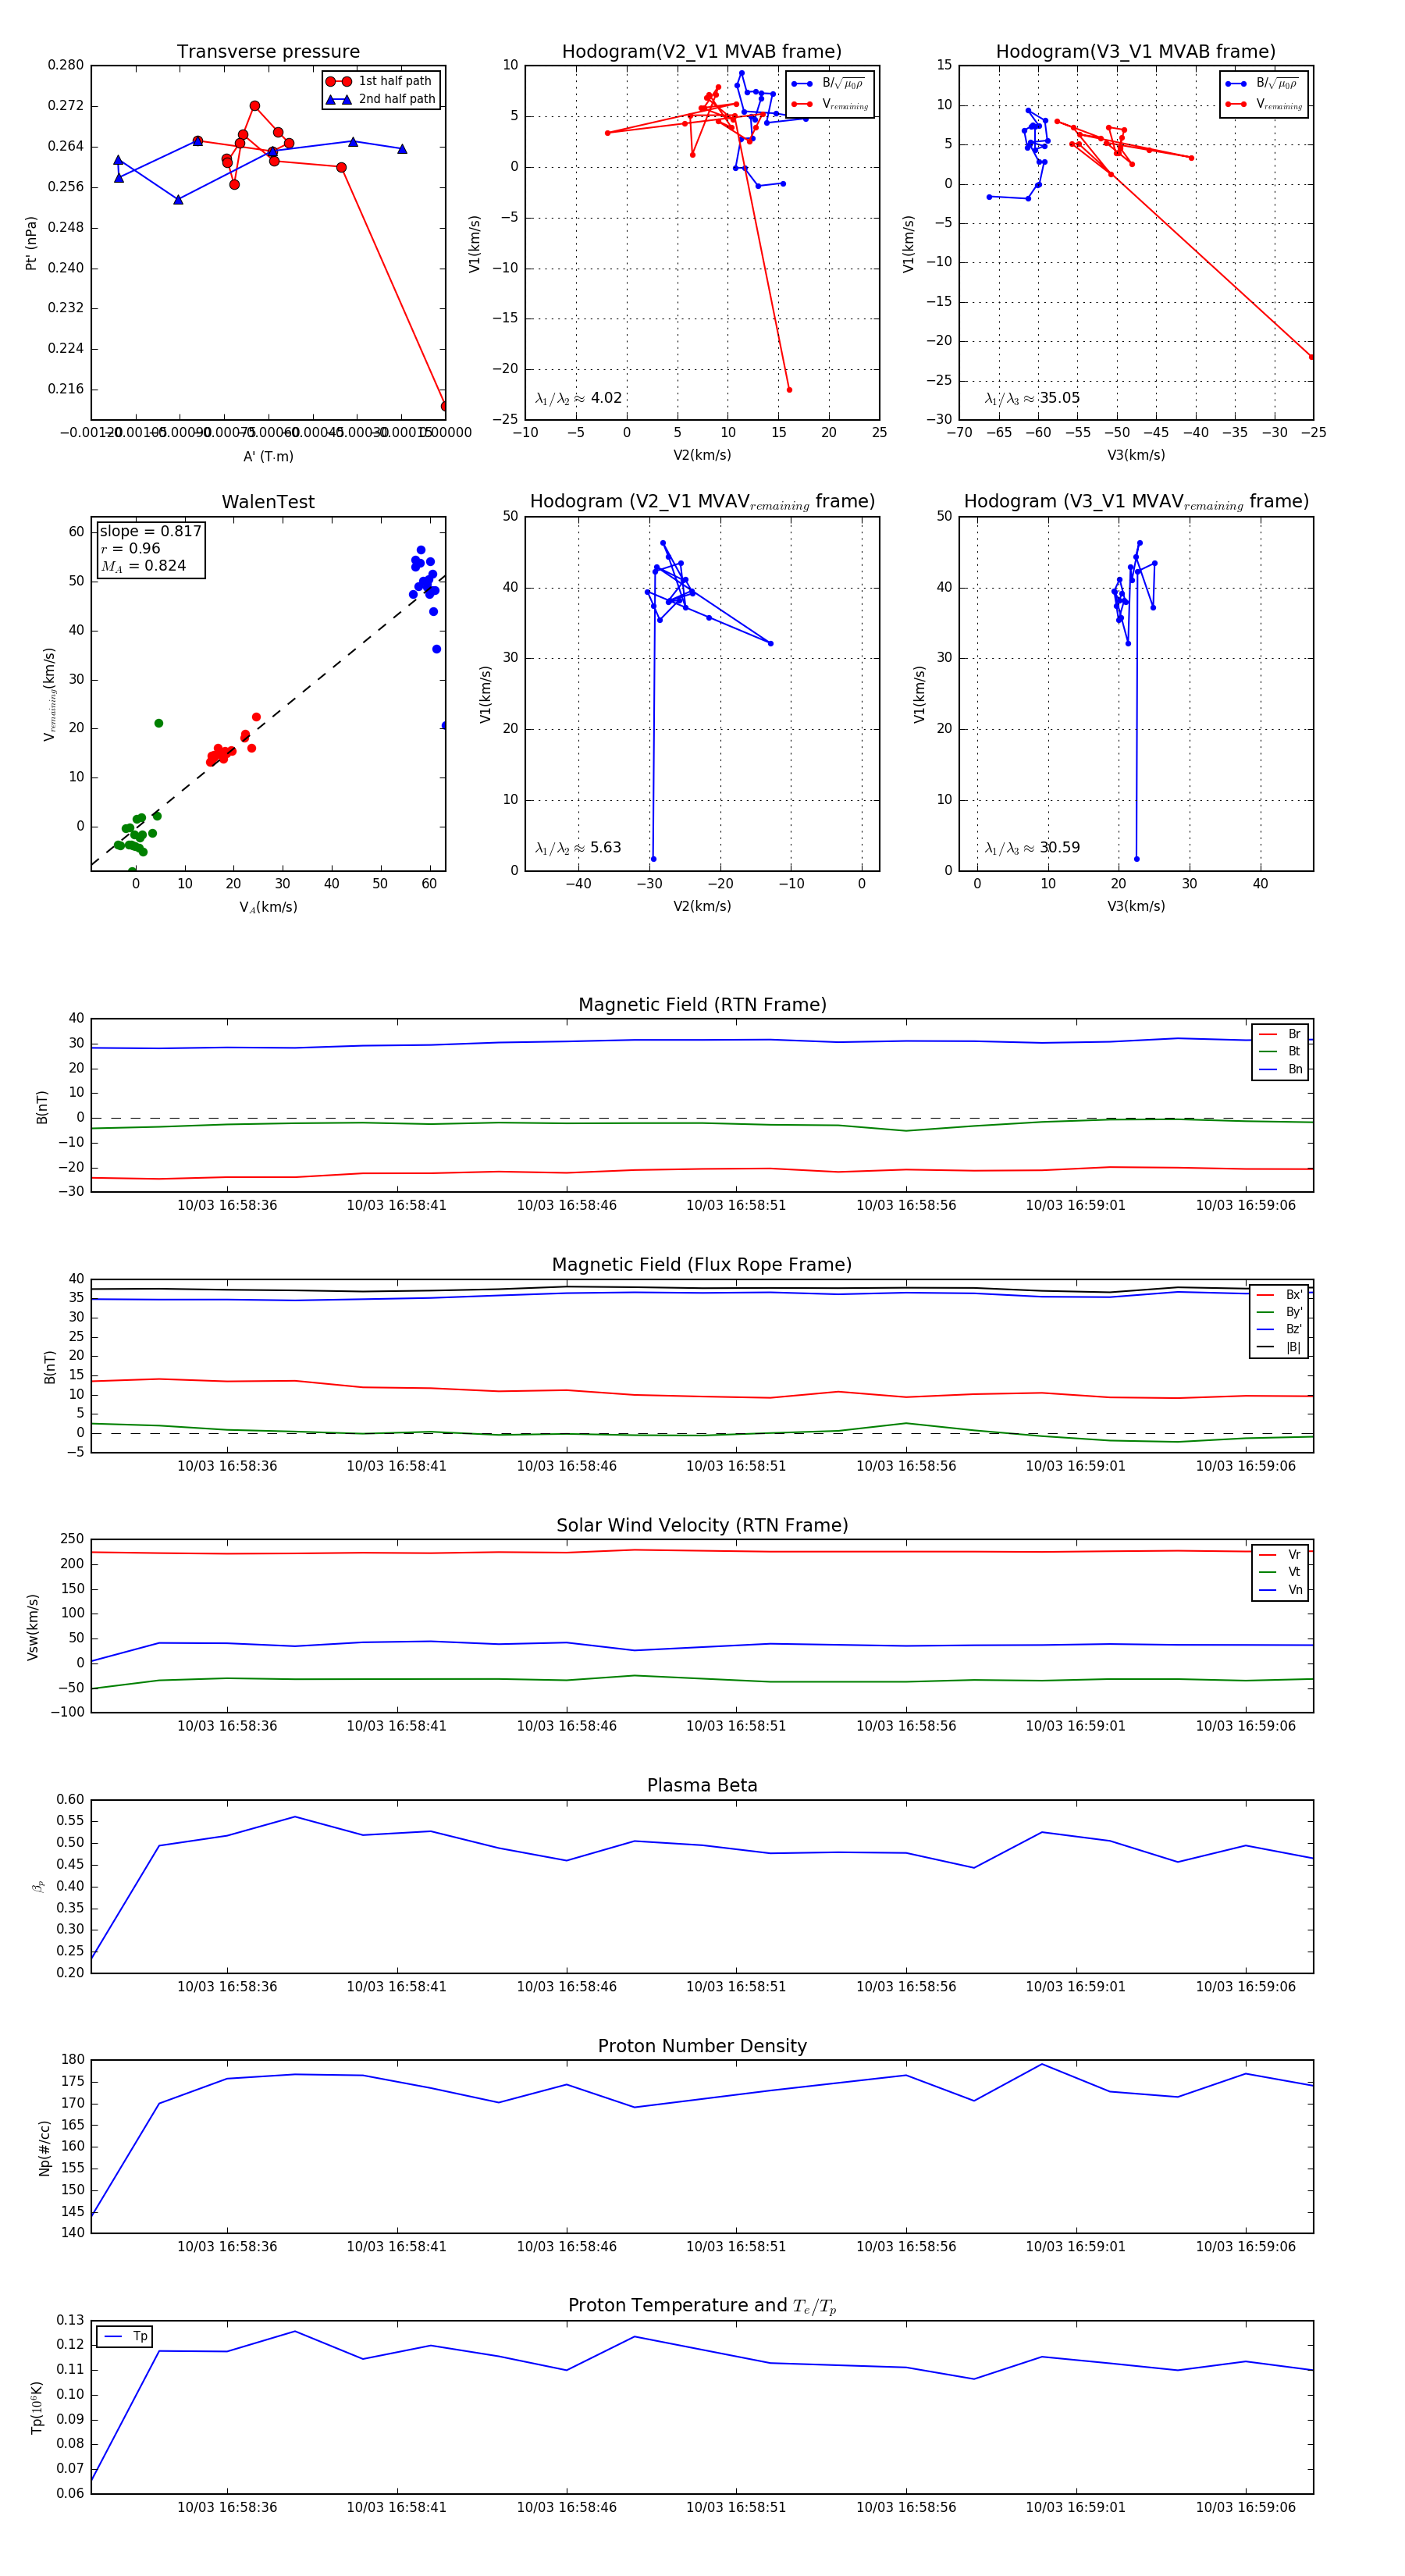Click the 'Proton Number Density' title

point(702,2046)
